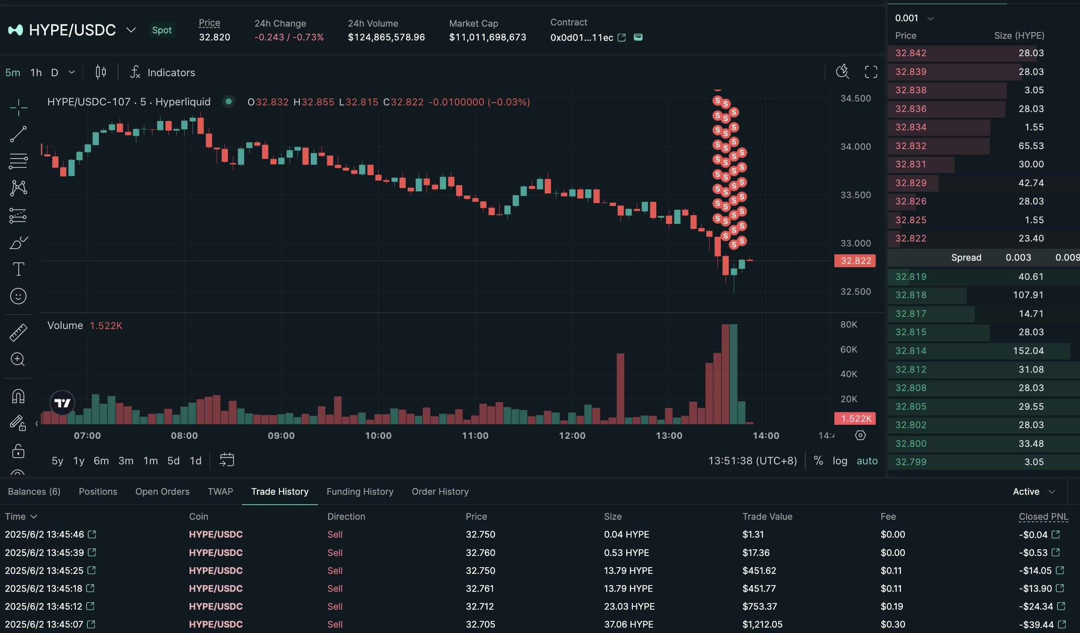The width and height of the screenshot is (1080, 633).
Task: Toggle auto scale on price axis
Action: click(866, 461)
